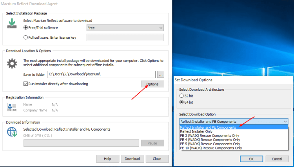Screen dimensions: 294x167
Task: Click the globe download icon
Action: coord(12,132)
